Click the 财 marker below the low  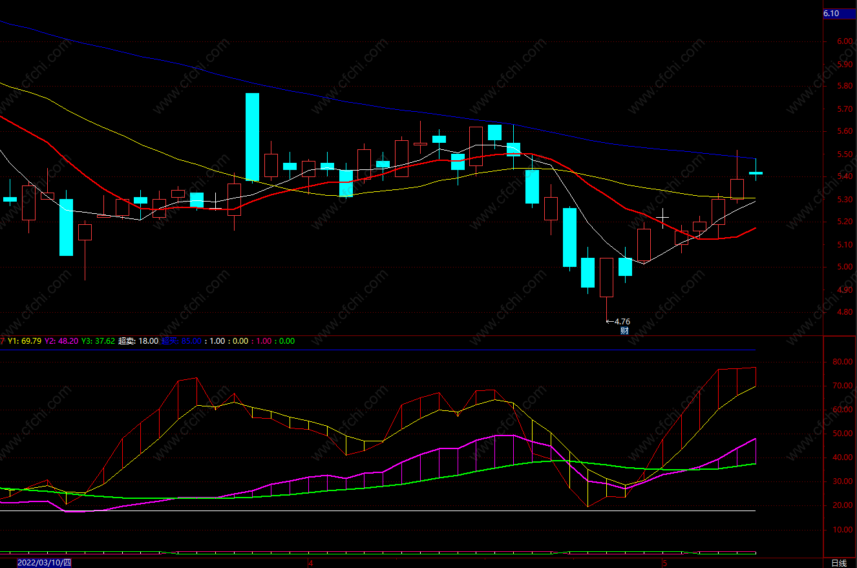coord(624,331)
